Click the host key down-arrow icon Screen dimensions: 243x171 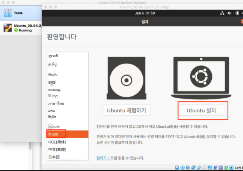tap(231, 168)
